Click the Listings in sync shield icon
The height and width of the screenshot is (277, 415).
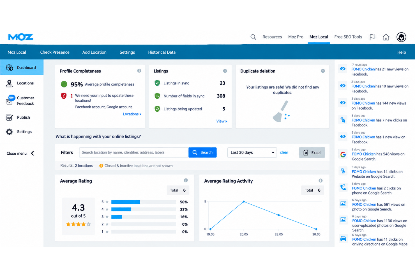157,83
